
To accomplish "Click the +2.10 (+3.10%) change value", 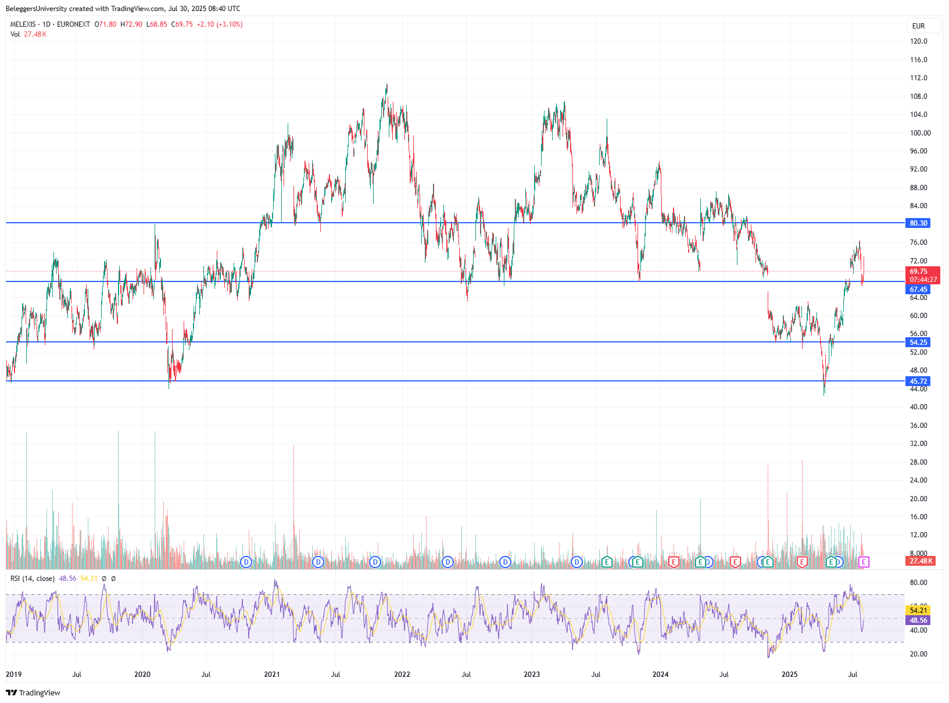I will (x=220, y=24).
